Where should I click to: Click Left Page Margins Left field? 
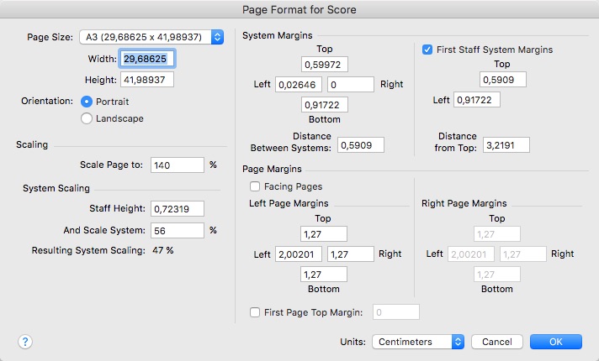(299, 254)
